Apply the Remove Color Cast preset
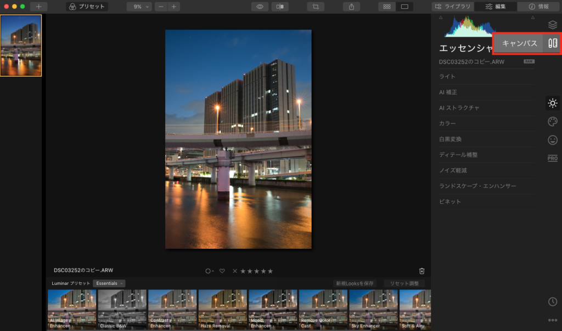 click(323, 310)
